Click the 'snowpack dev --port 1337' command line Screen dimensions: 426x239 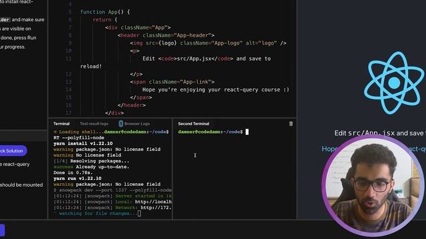pos(112,191)
